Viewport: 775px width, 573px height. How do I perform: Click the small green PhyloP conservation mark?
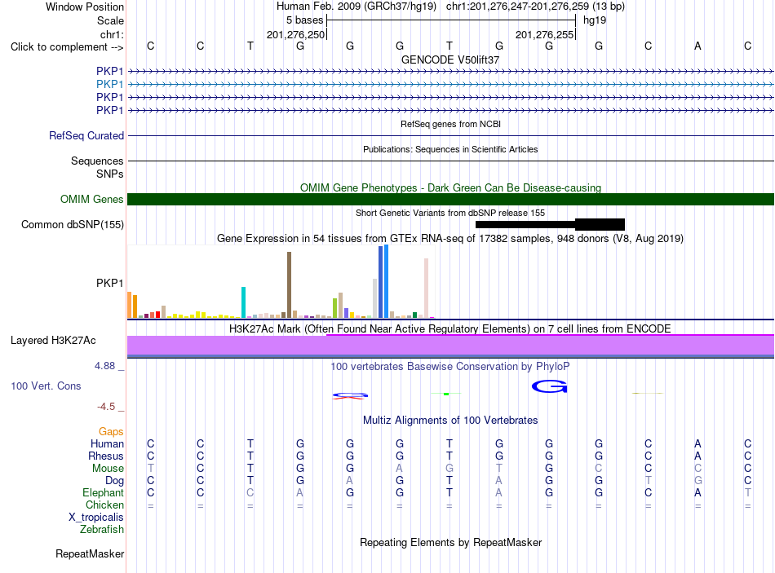click(x=445, y=394)
